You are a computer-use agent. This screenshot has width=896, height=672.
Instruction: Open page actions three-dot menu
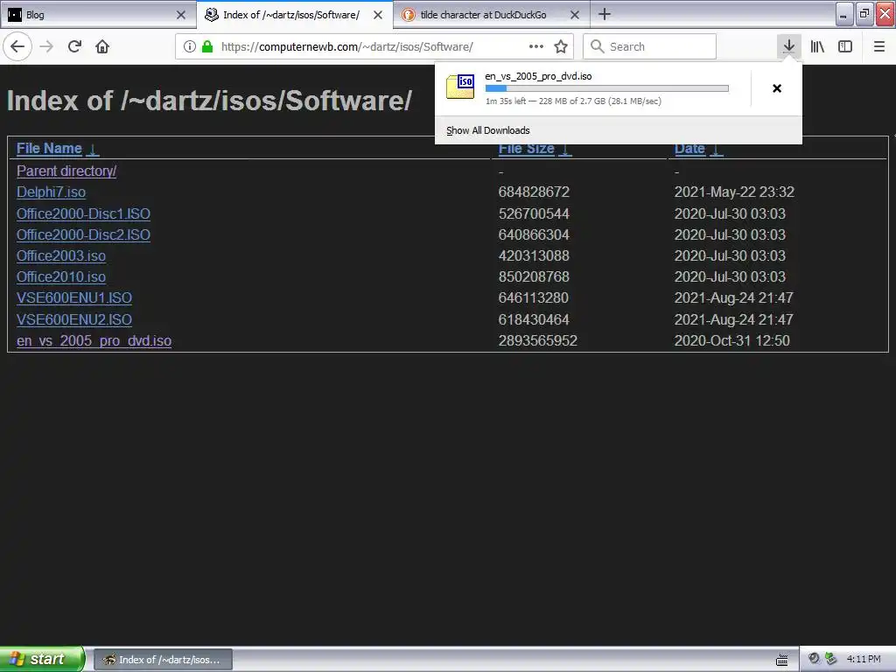pyautogui.click(x=536, y=46)
